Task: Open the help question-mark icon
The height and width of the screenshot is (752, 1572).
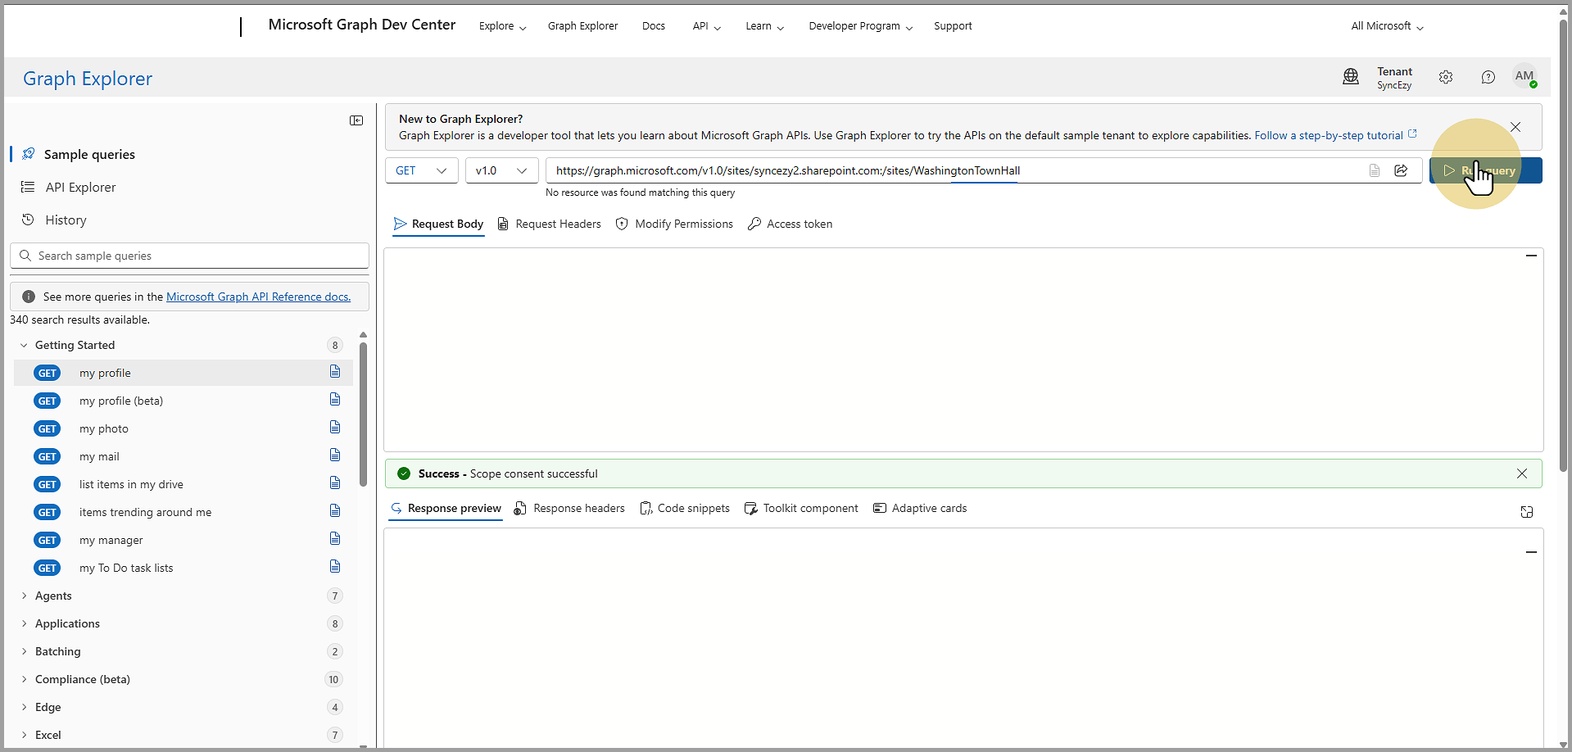Action: click(x=1488, y=77)
